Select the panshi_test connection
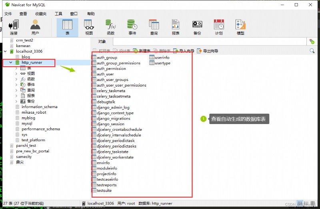This screenshot has height=209, width=320. pos(26,146)
